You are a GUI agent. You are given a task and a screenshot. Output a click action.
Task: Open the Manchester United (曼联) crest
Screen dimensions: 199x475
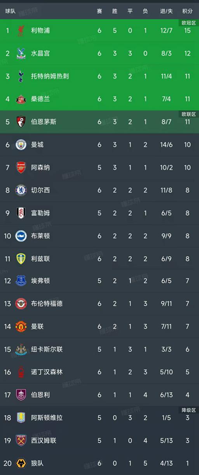pos(21,327)
